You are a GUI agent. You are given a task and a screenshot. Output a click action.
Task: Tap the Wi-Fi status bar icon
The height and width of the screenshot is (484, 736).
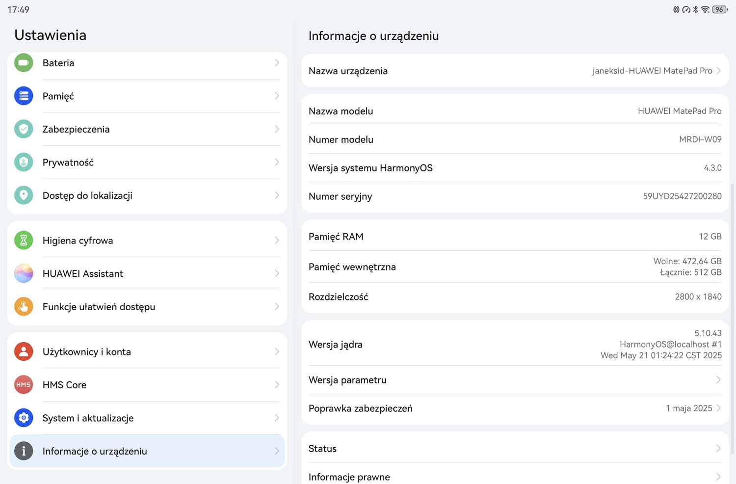tap(705, 9)
